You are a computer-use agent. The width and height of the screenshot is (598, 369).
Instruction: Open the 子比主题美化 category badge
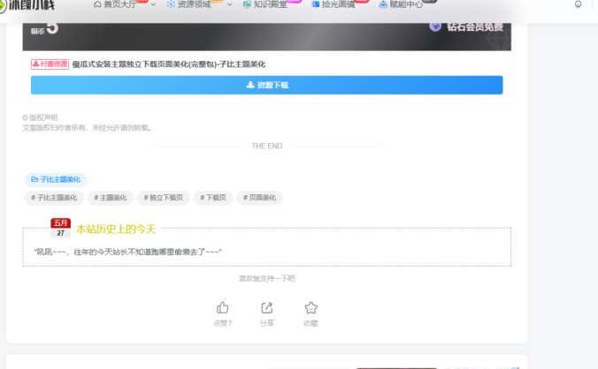pos(56,179)
